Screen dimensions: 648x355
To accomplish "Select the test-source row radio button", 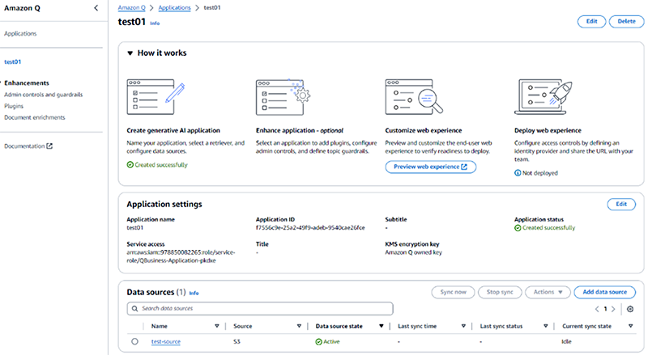I will click(x=134, y=342).
